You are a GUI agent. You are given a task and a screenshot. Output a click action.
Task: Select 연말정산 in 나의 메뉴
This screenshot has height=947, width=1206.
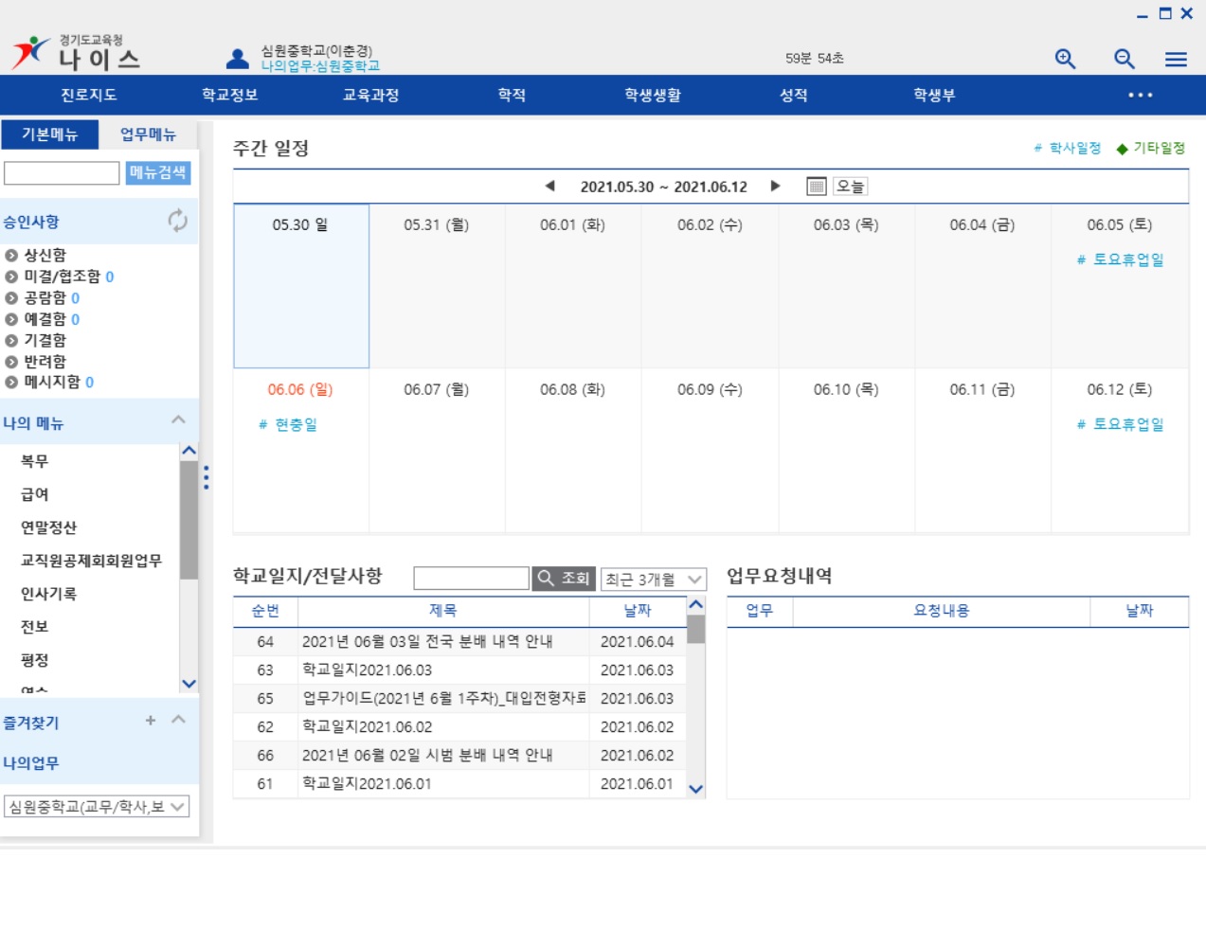(48, 527)
